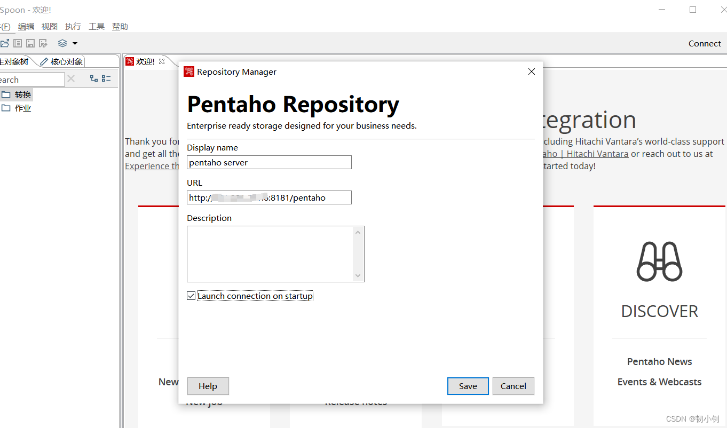Click the DISCOVER binoculars icon
The image size is (727, 428).
click(x=660, y=261)
